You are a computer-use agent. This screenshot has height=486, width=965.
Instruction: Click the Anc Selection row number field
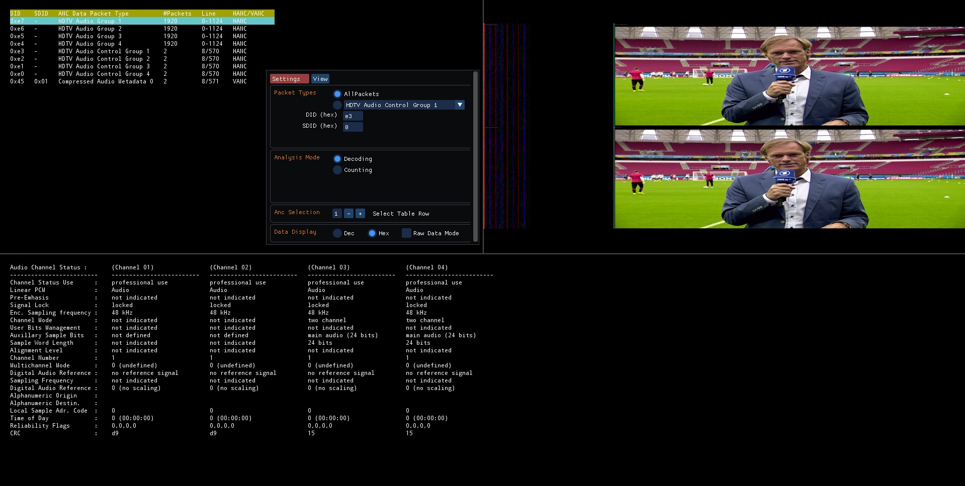[x=336, y=214]
